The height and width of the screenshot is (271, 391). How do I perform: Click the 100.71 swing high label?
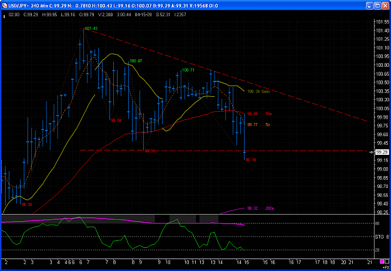tap(188, 70)
